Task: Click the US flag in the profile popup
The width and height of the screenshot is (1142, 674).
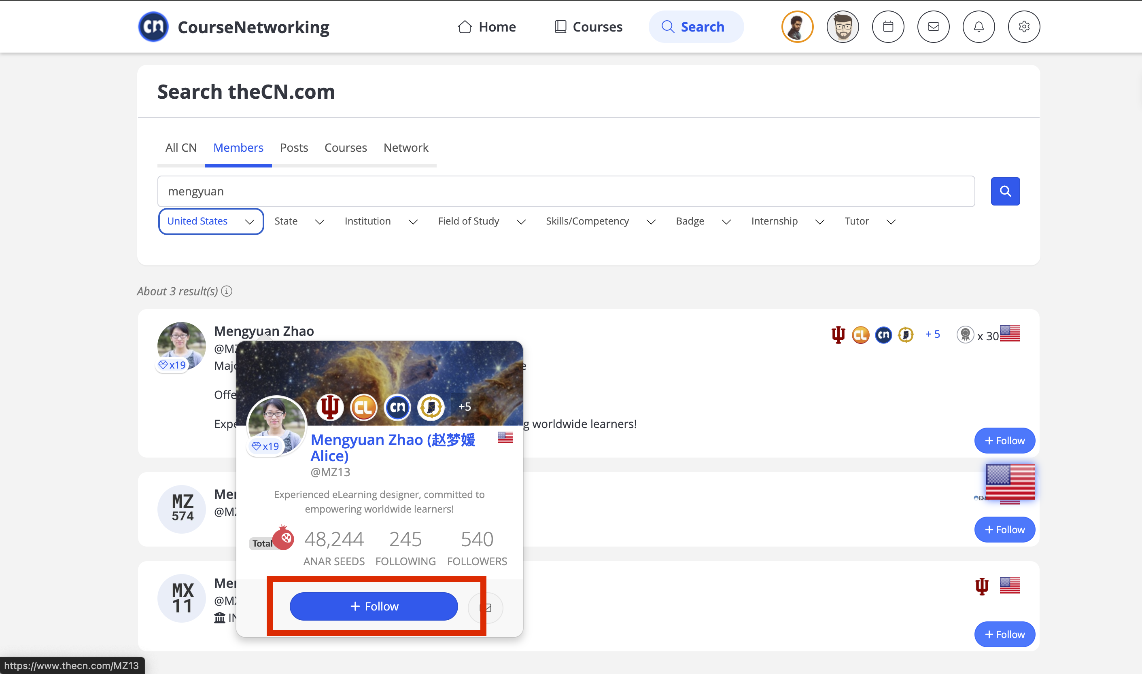Action: click(x=505, y=437)
